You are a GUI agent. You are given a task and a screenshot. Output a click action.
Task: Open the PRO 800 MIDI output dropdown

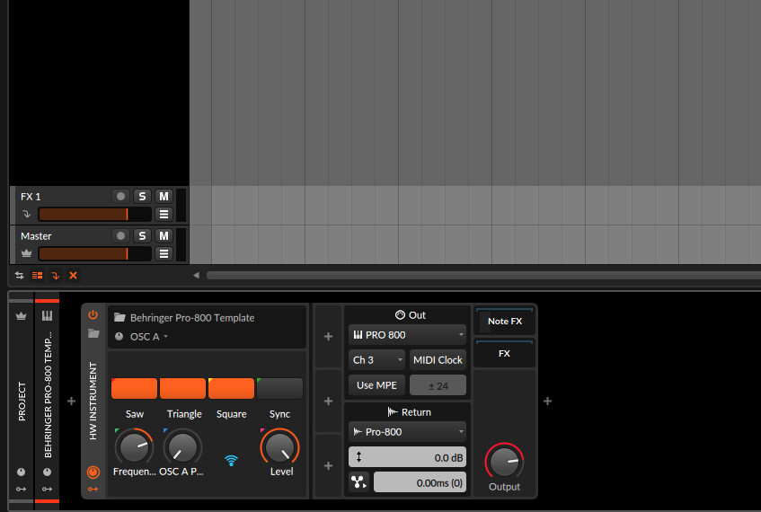click(x=407, y=335)
